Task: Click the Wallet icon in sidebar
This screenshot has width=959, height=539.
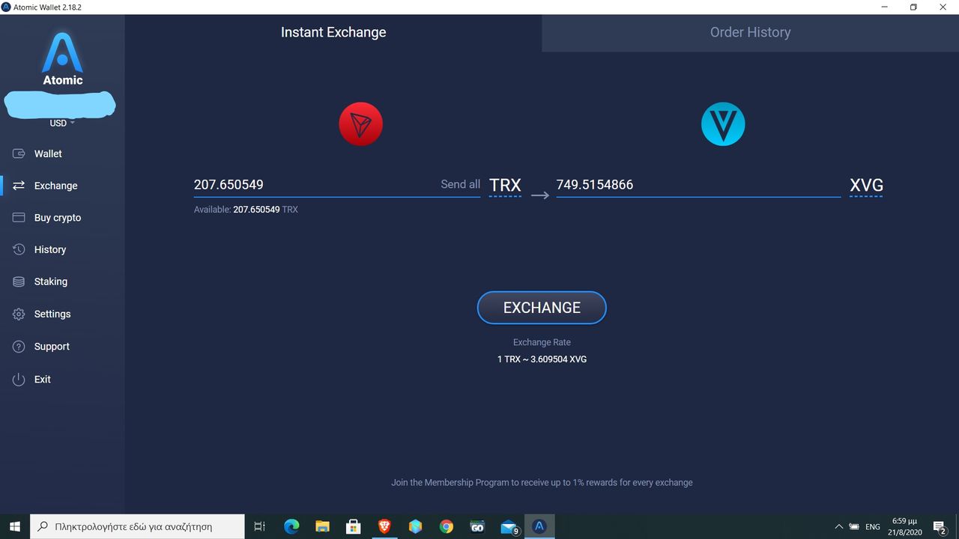Action: 19,153
